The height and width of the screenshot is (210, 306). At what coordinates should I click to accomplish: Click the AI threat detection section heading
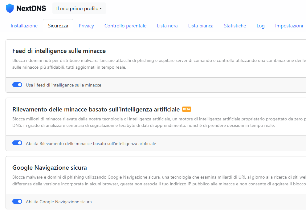pyautogui.click(x=96, y=109)
